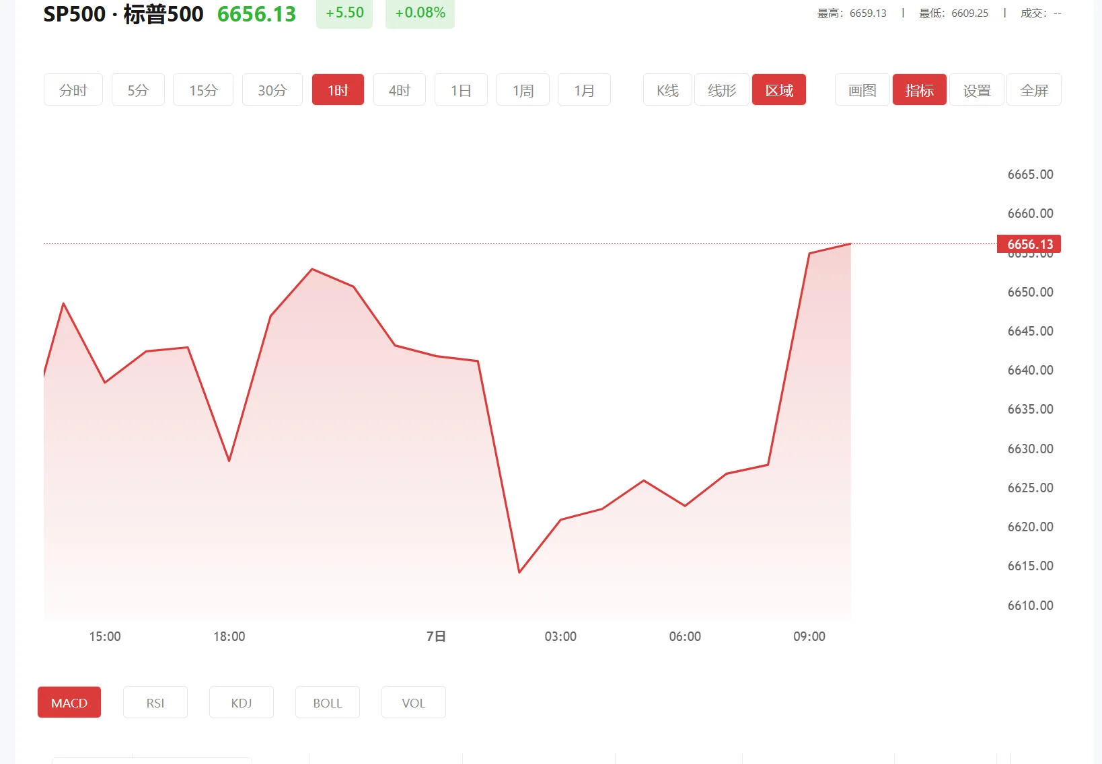This screenshot has width=1102, height=764.
Task: Select the 5分 five-minute interval
Action: click(138, 89)
